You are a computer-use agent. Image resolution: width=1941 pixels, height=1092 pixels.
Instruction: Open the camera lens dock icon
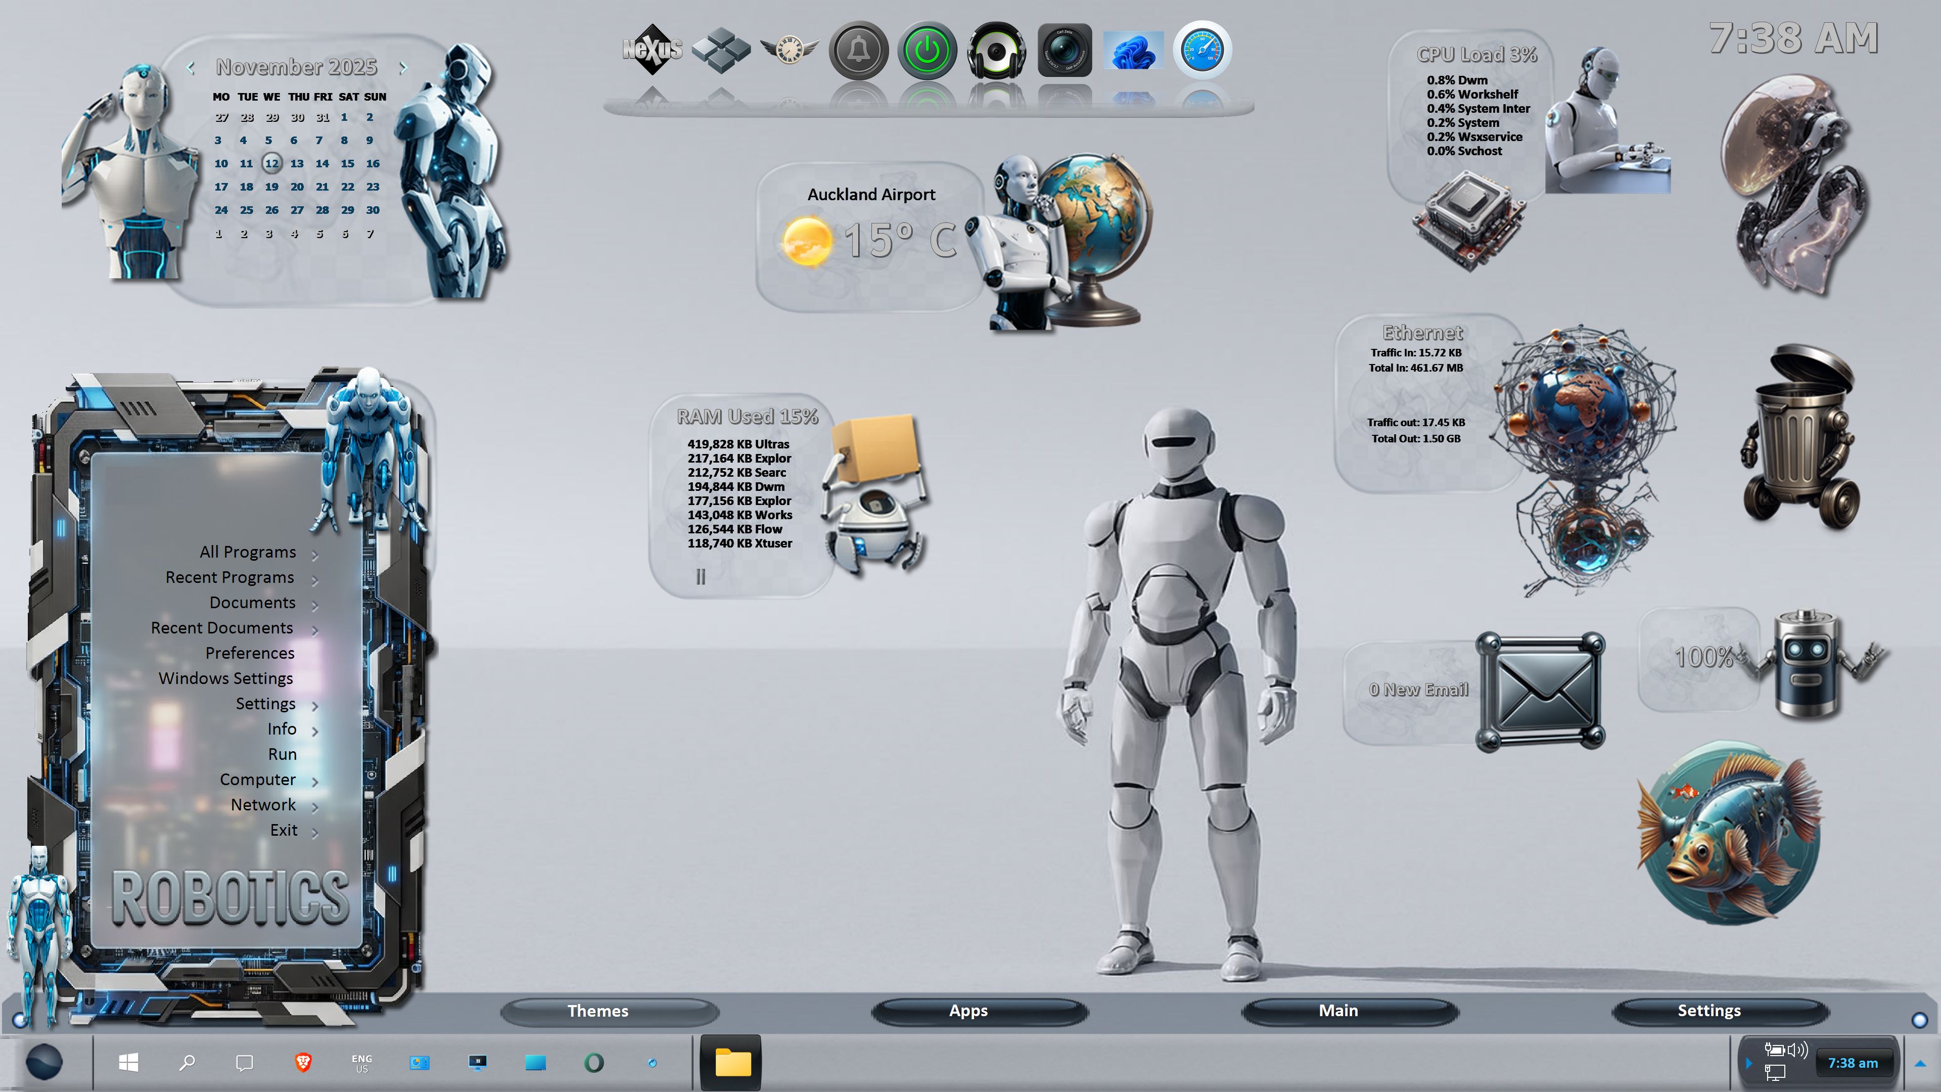pyautogui.click(x=1064, y=51)
